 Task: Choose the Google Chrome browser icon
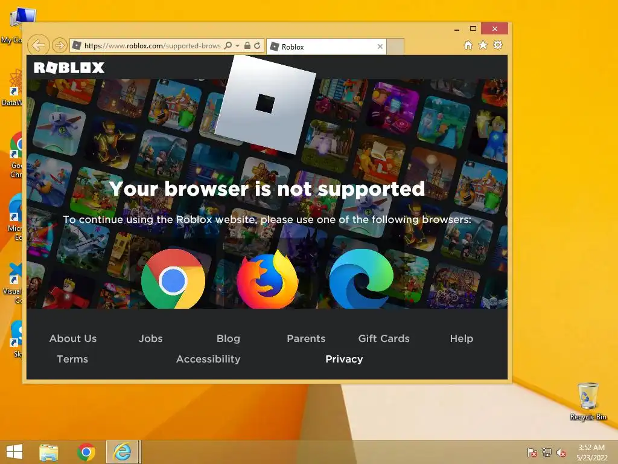[x=173, y=279]
